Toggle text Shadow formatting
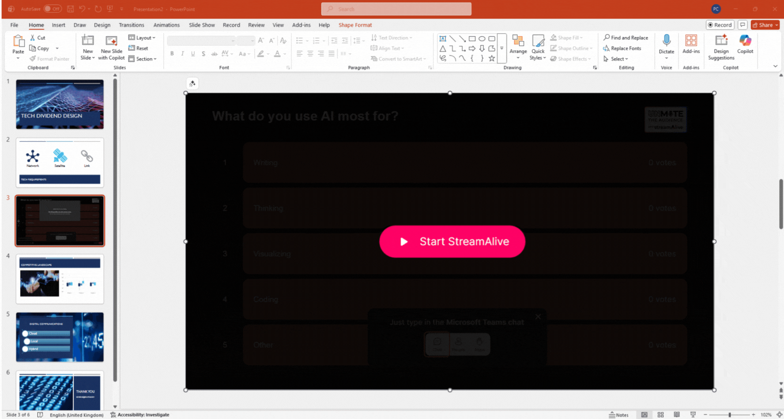The height and width of the screenshot is (419, 784). coord(204,54)
